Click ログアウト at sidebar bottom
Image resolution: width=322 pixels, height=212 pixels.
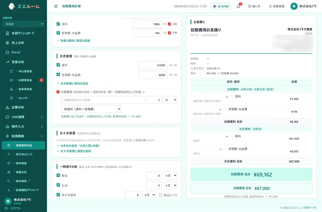click(13, 208)
